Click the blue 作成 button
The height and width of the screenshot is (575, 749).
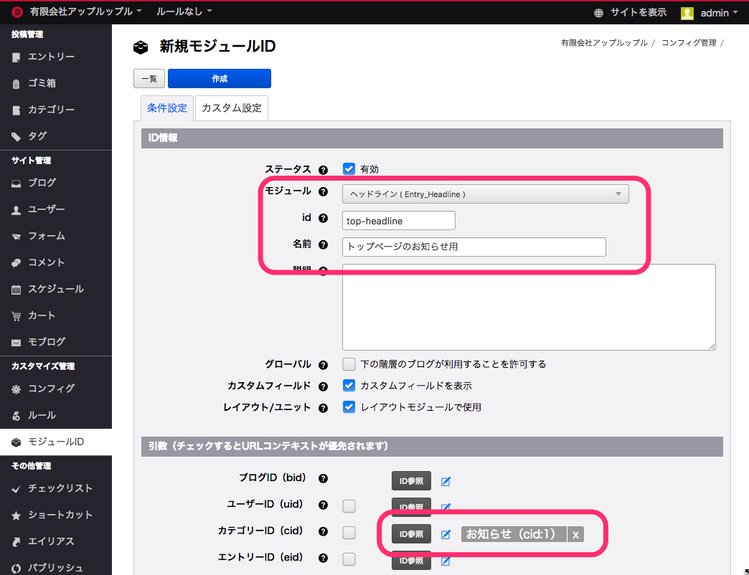220,79
